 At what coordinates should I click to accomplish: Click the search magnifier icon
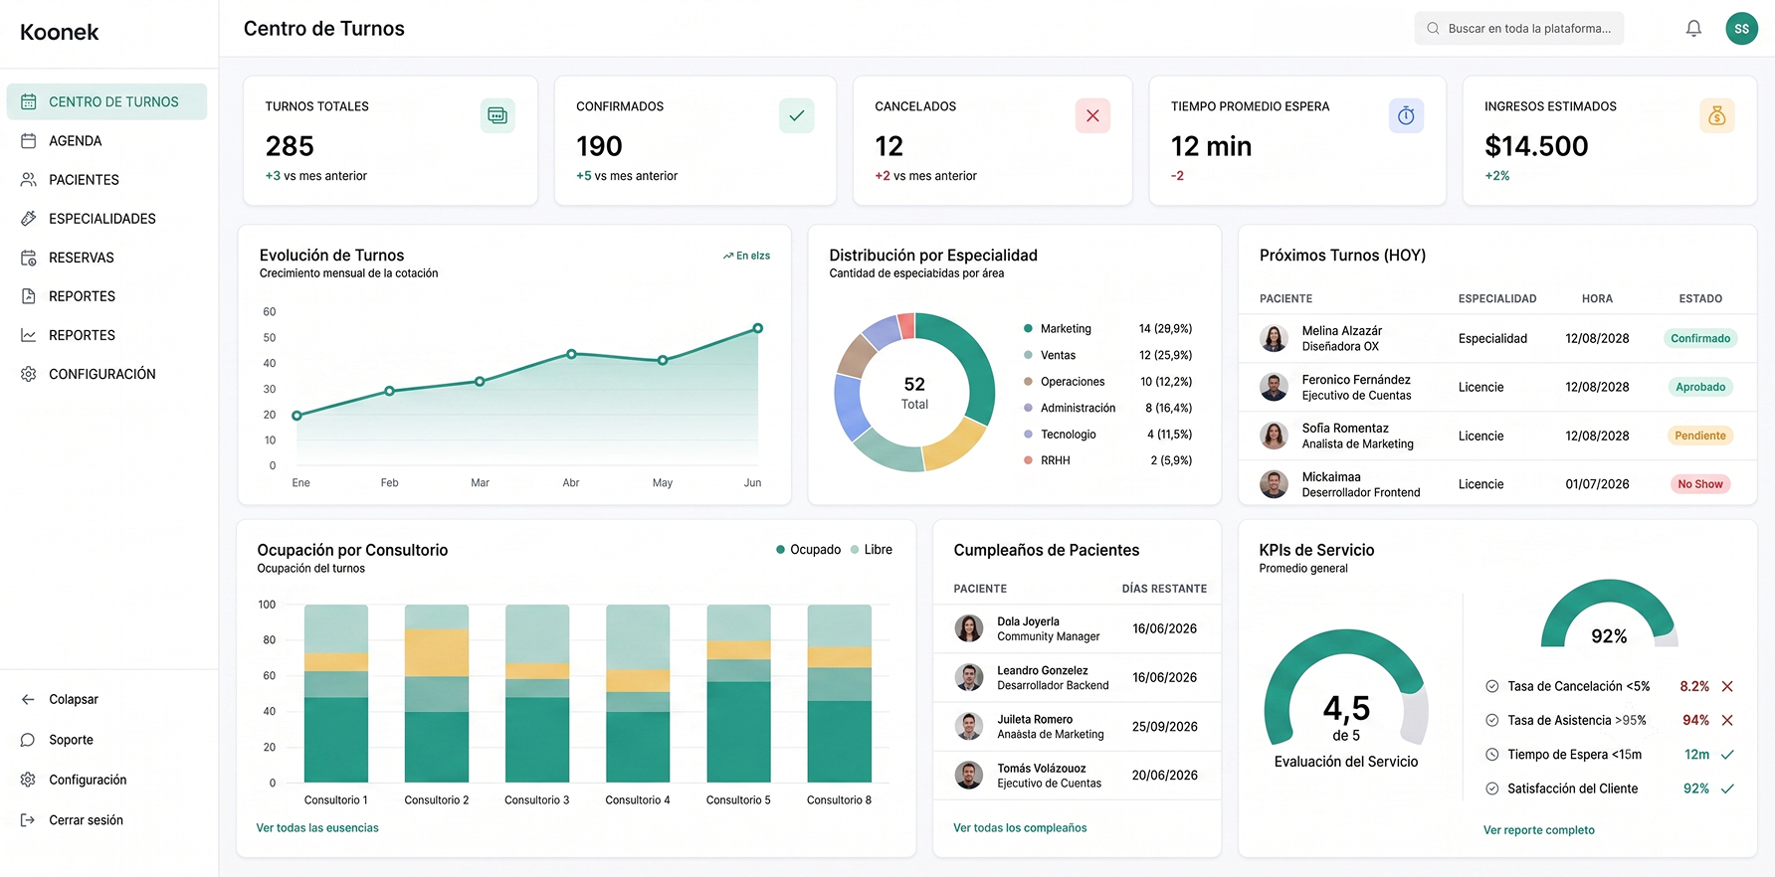coord(1433,29)
